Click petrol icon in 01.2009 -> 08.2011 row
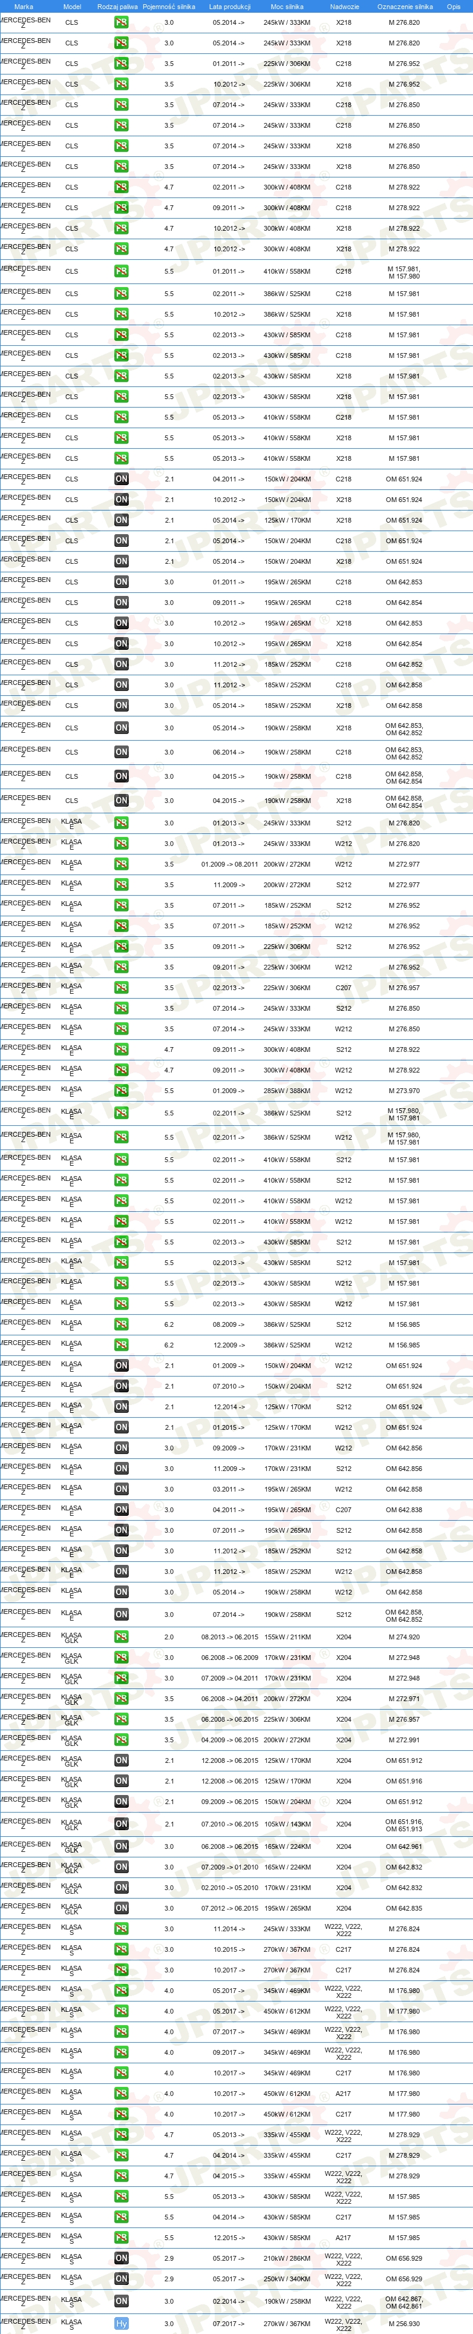473x2334 pixels. click(x=121, y=864)
